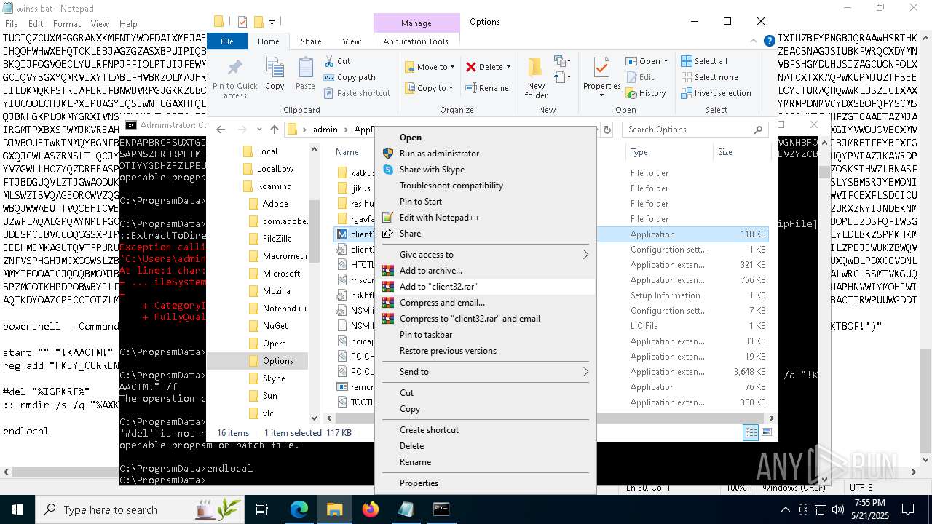Open the File tab in Explorer
Viewport: 932px width, 524px height.
point(227,41)
